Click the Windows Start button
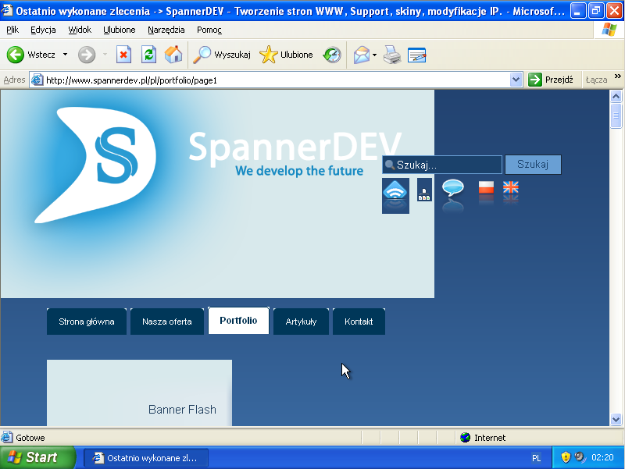625x469 pixels. click(37, 457)
